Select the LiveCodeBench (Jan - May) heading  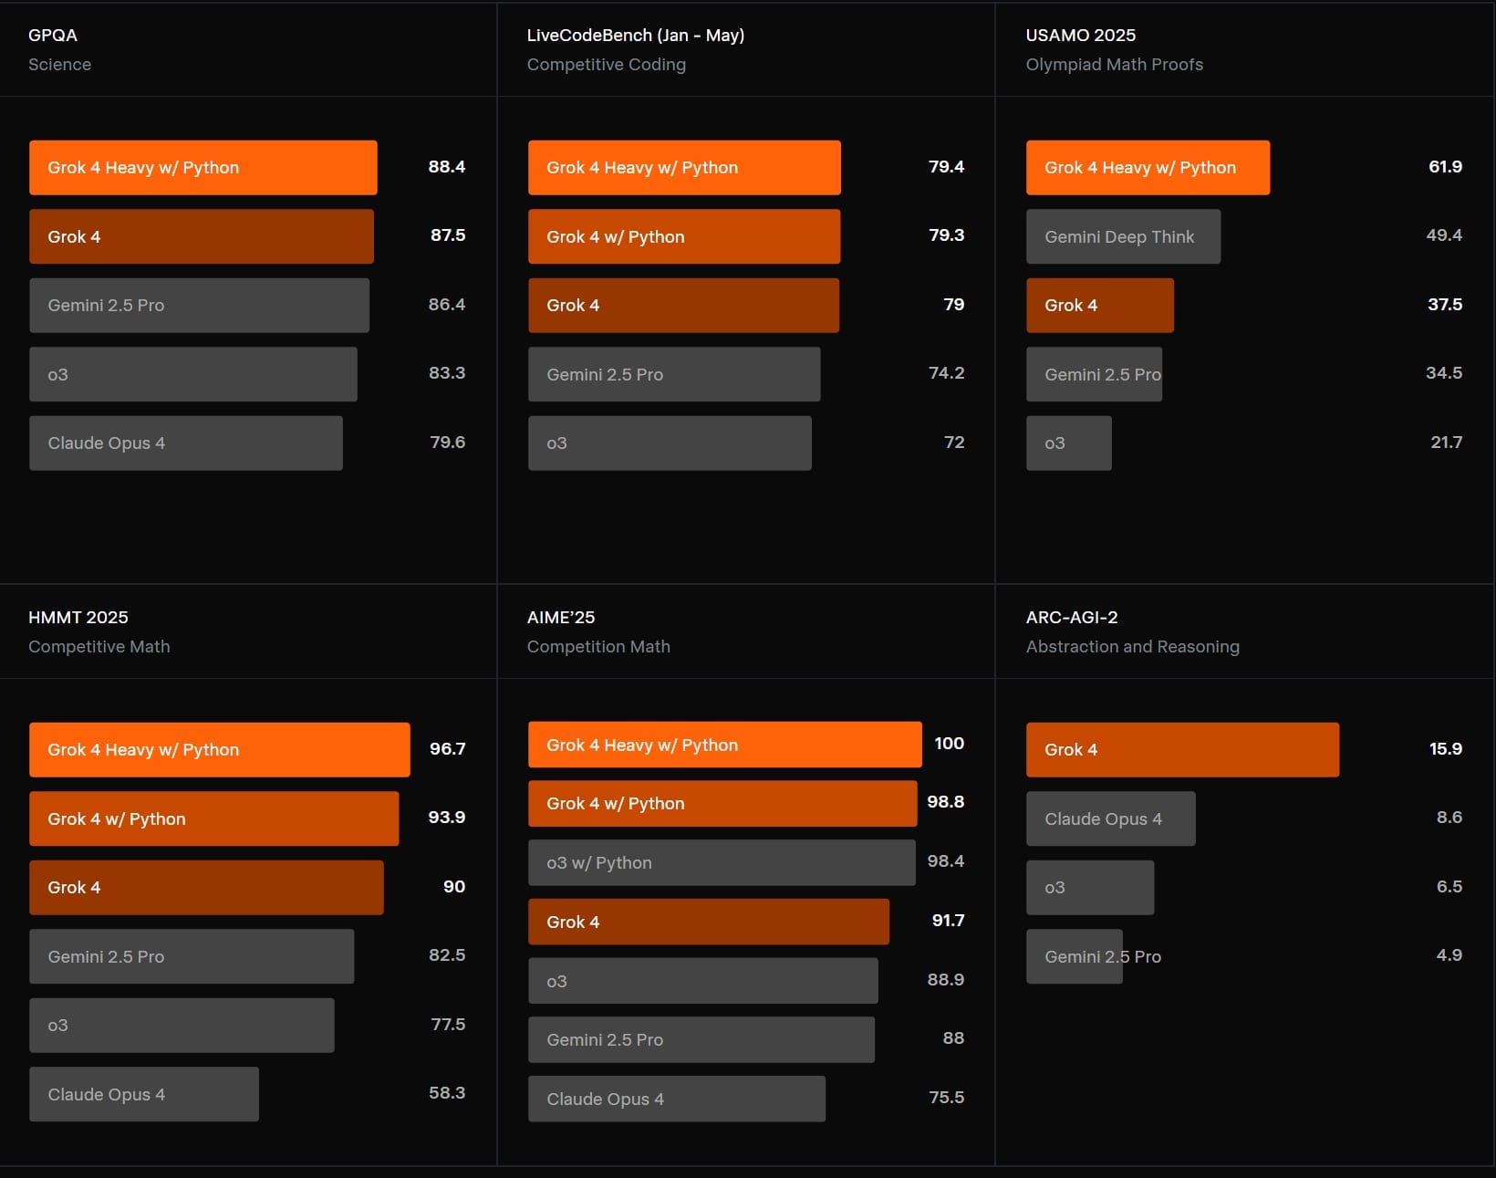pos(636,35)
